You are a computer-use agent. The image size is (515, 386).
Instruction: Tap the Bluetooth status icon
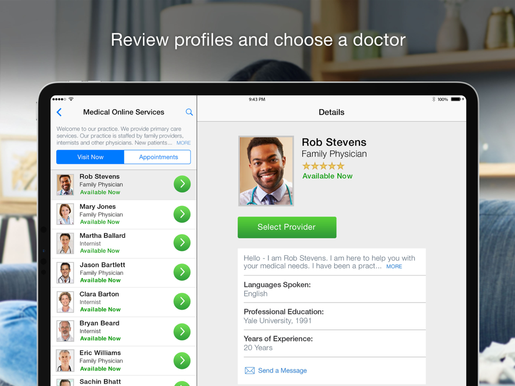[433, 99]
